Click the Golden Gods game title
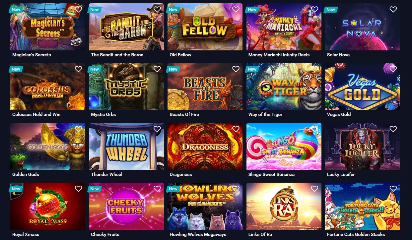This screenshot has width=412, height=240. click(x=26, y=174)
